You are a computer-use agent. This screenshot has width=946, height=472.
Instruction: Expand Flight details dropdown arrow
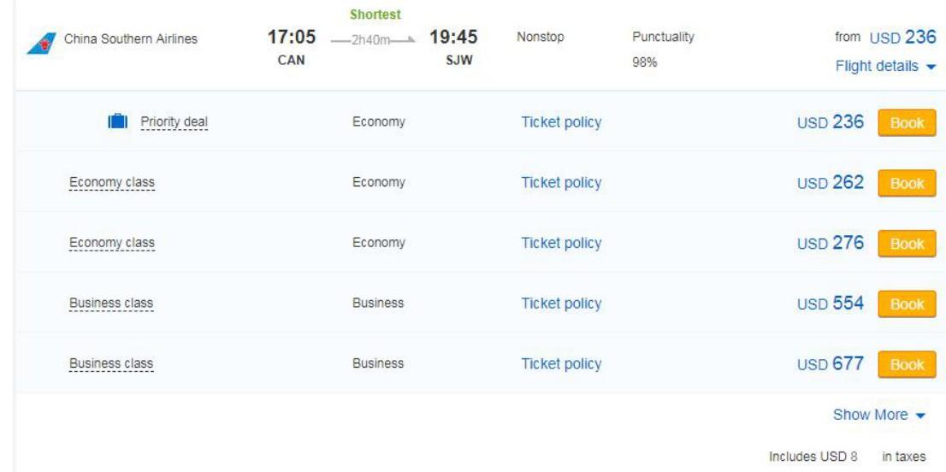(x=931, y=67)
